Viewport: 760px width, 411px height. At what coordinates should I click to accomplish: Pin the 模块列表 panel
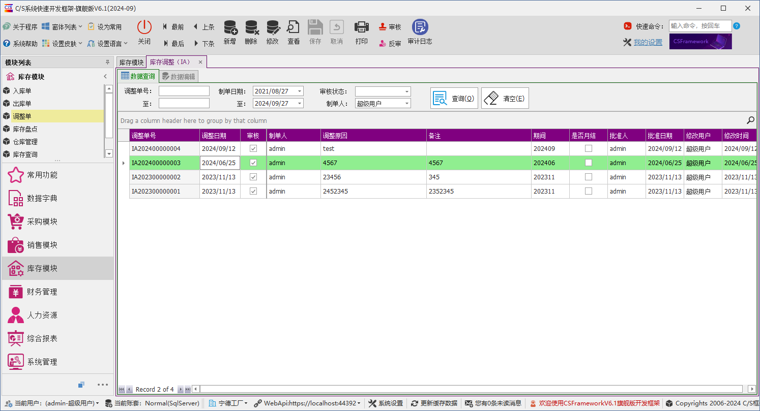pyautogui.click(x=107, y=62)
